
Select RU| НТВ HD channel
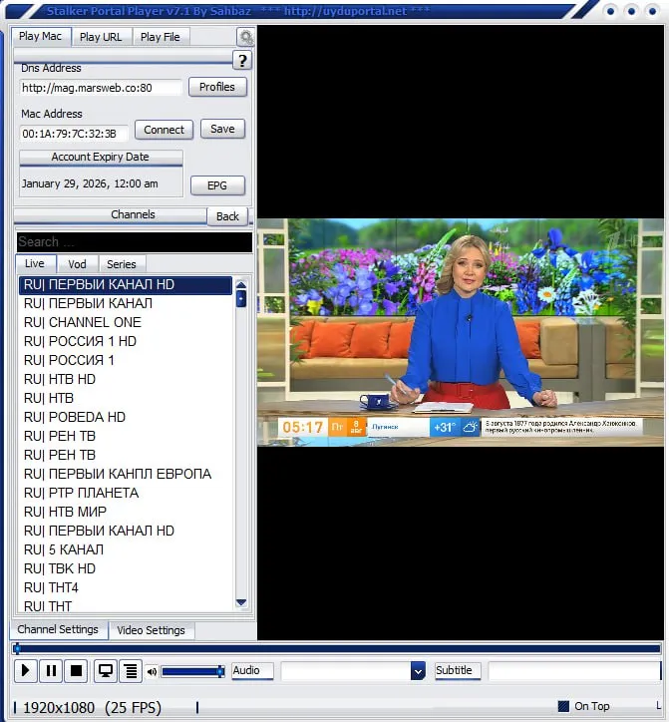tap(126, 379)
